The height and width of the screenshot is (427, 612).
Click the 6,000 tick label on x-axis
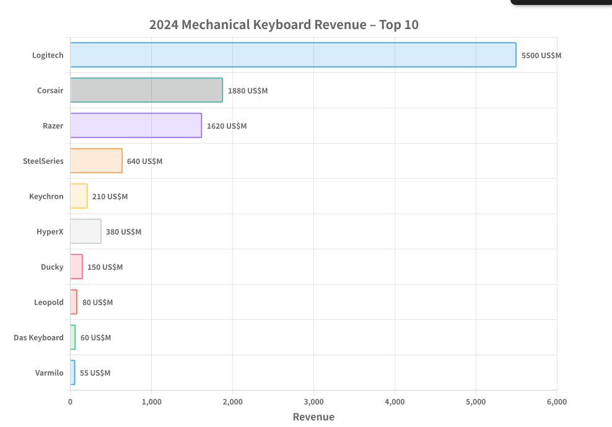coord(557,402)
